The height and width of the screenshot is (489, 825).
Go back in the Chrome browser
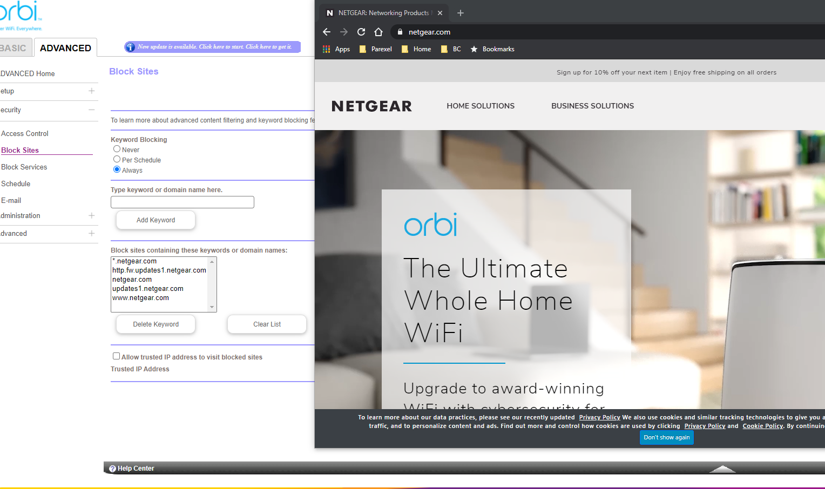coord(326,32)
